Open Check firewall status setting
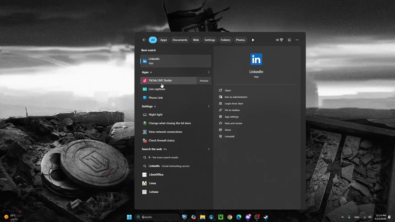 coord(176,141)
